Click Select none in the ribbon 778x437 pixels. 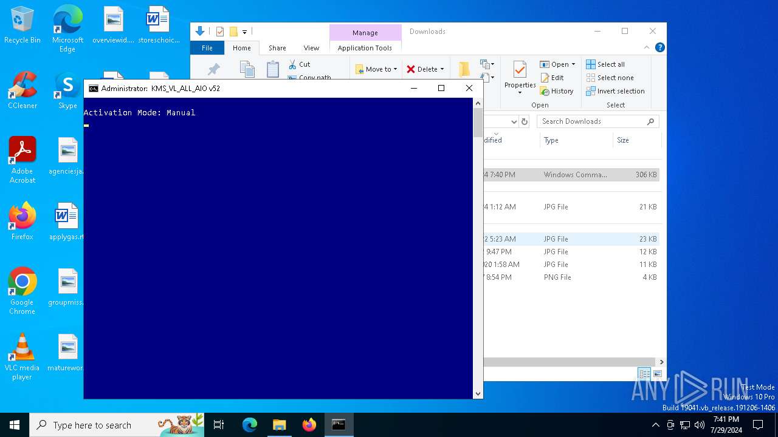point(610,78)
